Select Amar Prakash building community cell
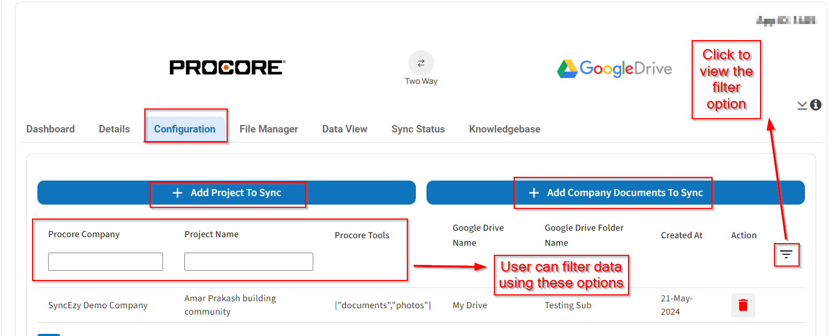Viewport: 829px width, 336px height. pos(230,305)
